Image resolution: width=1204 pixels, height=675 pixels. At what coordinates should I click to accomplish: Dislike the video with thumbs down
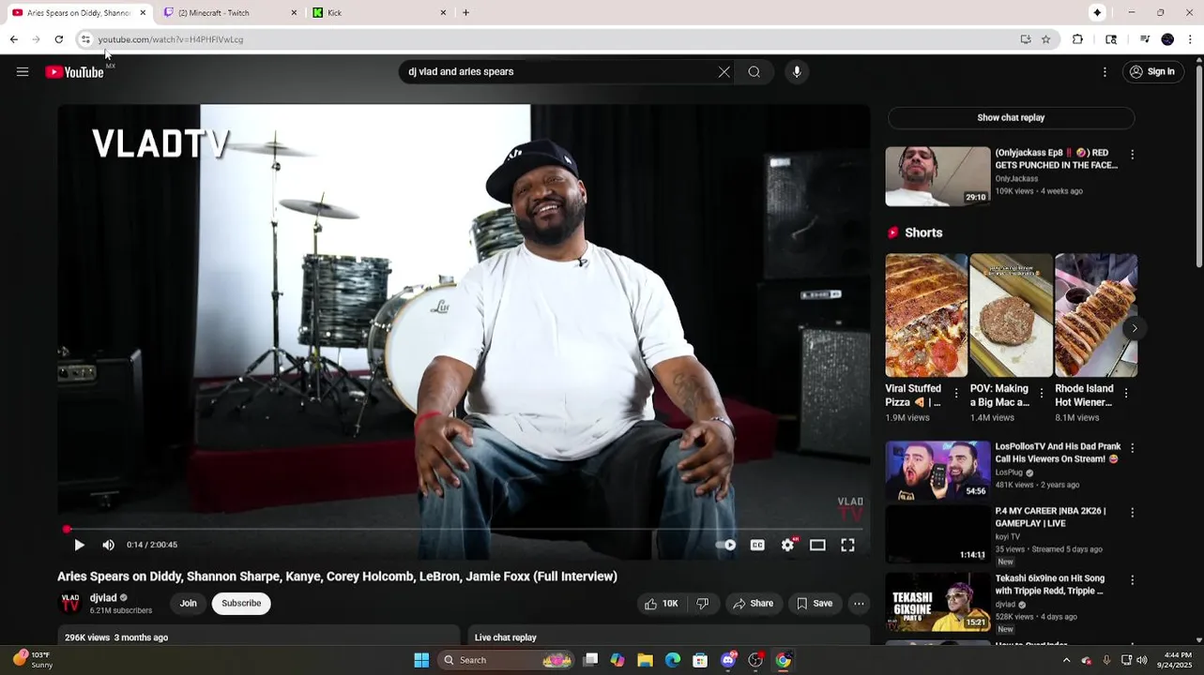pyautogui.click(x=703, y=604)
